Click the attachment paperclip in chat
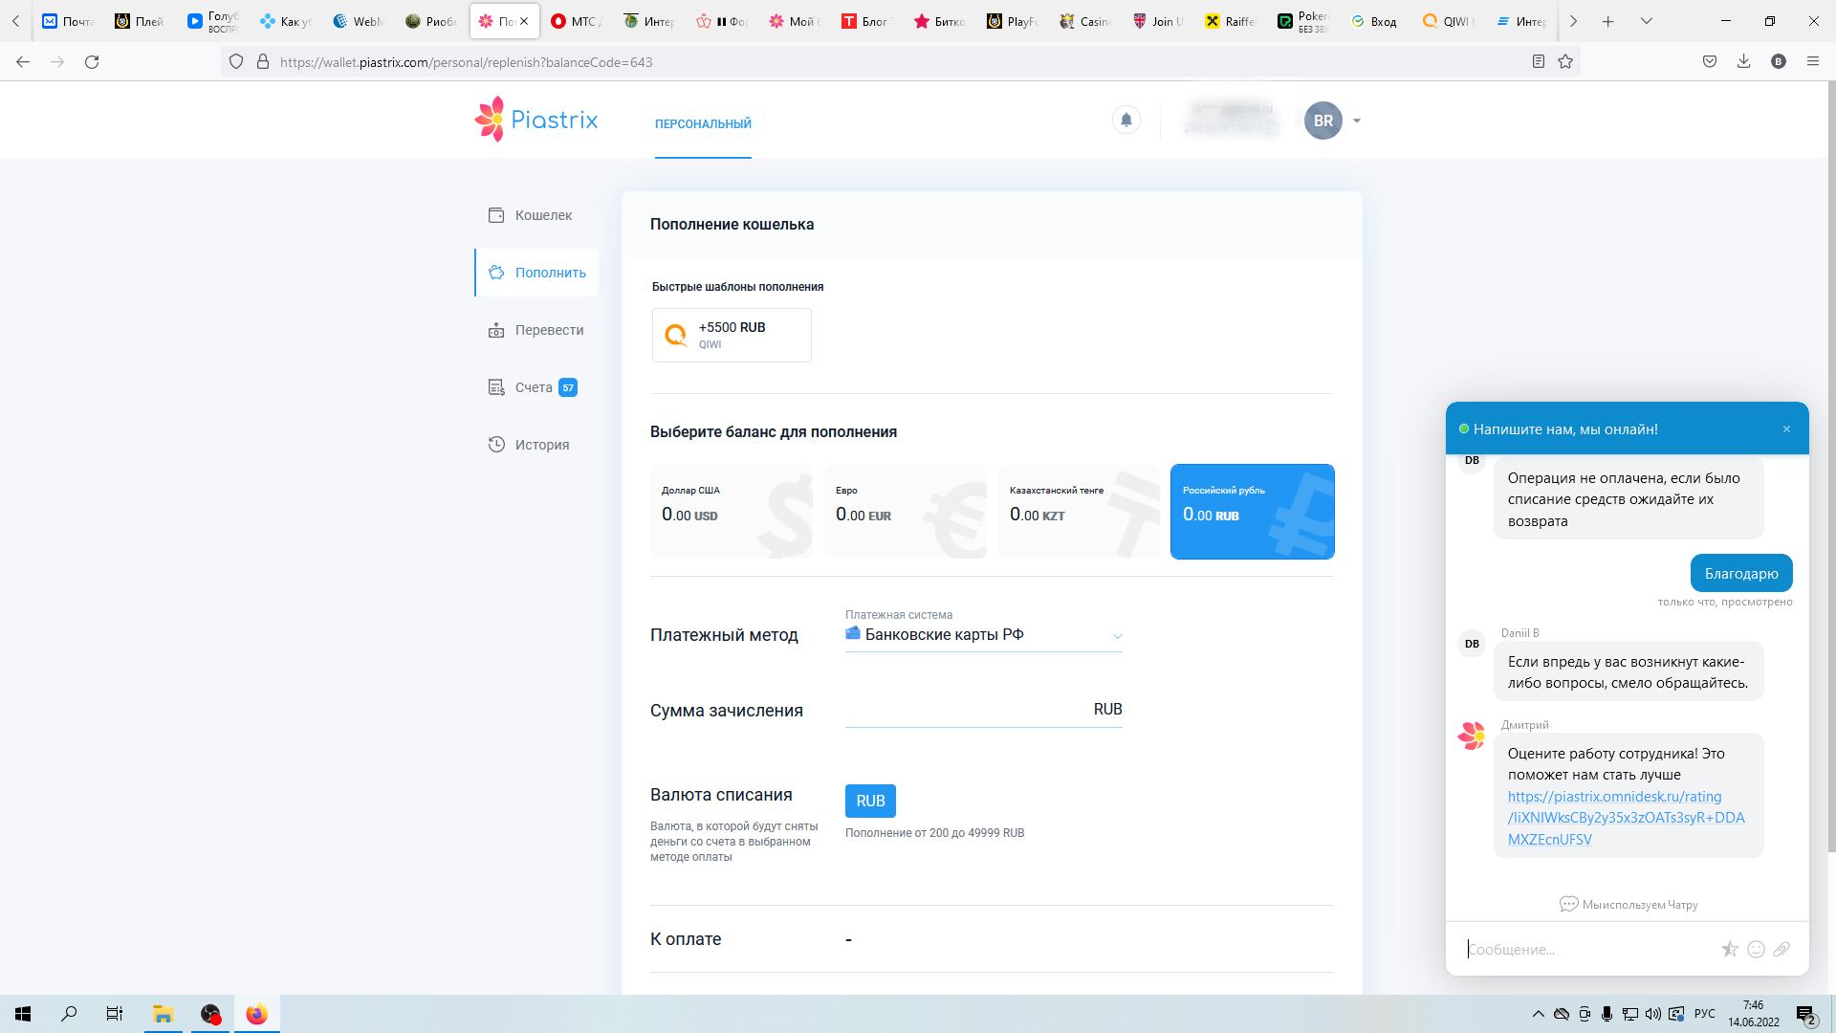 coord(1781,949)
